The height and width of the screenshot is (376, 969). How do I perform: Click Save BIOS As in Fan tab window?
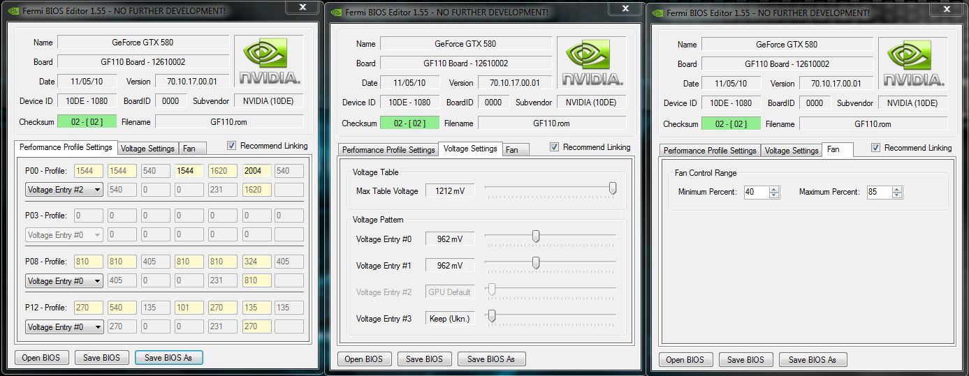813,360
